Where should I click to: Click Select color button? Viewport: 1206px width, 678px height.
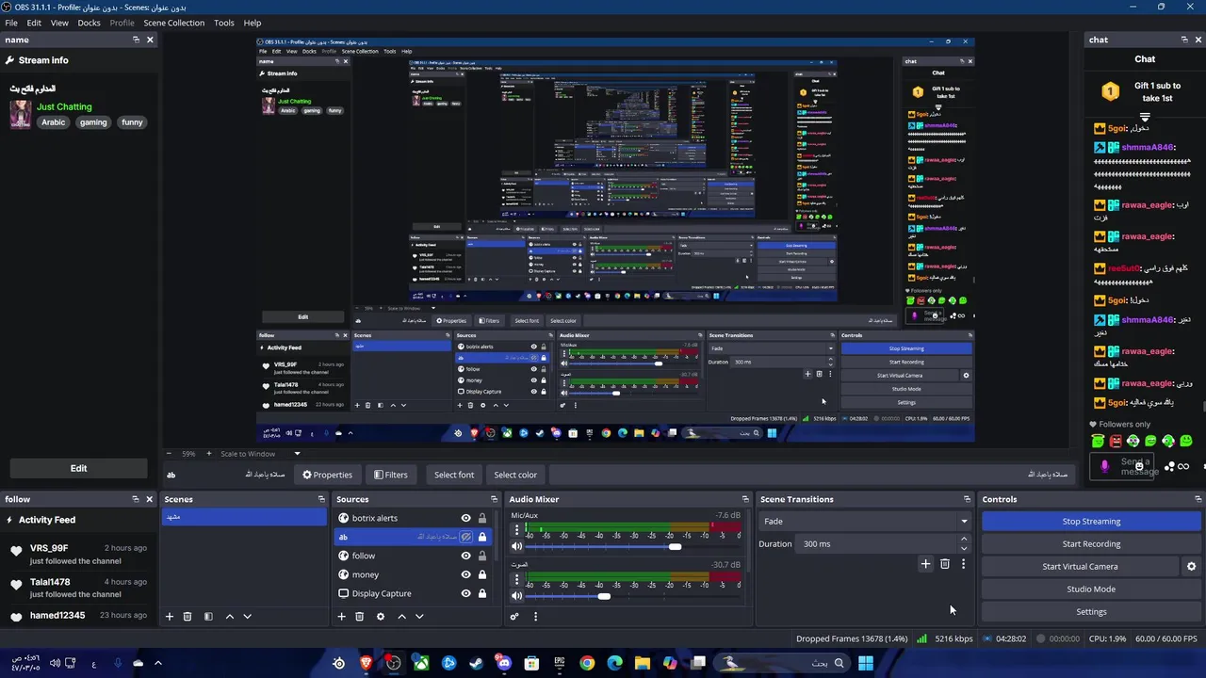[515, 475]
